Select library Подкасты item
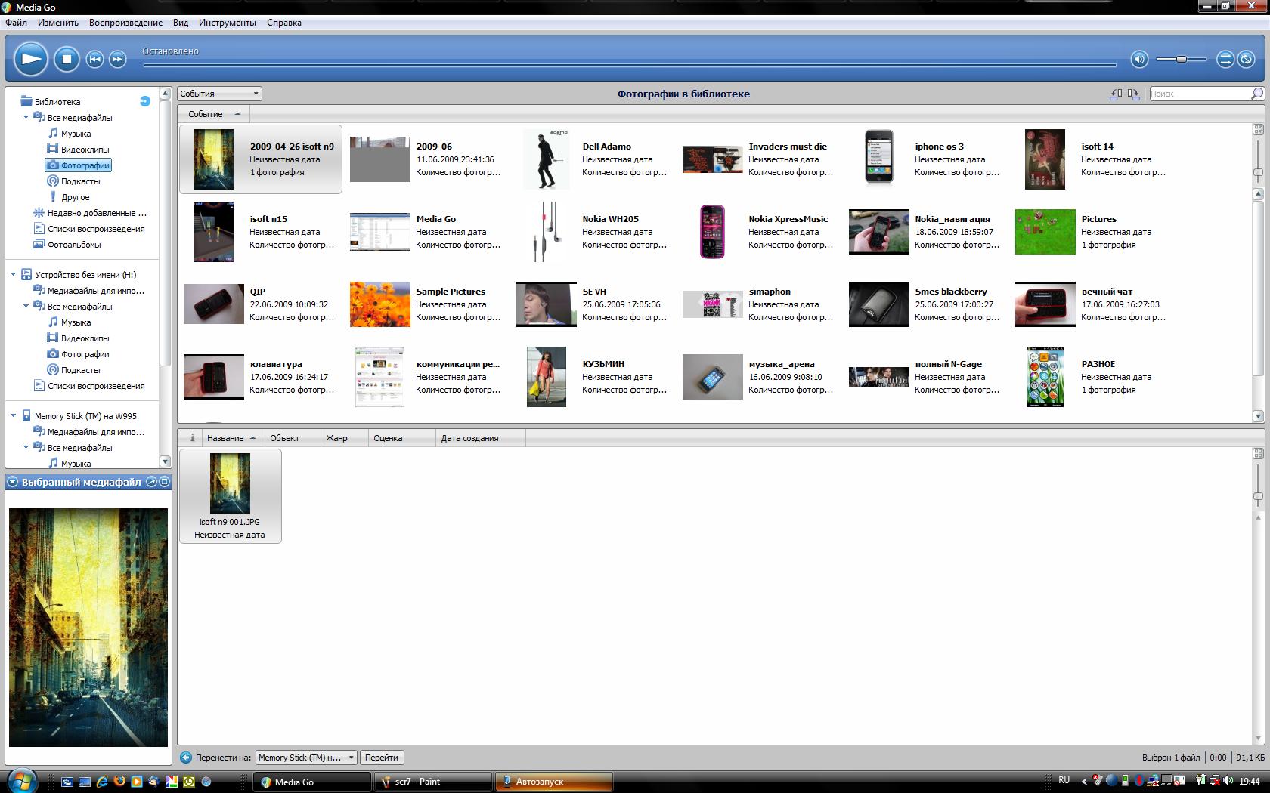Screen dimensions: 1270x793 [x=73, y=181]
